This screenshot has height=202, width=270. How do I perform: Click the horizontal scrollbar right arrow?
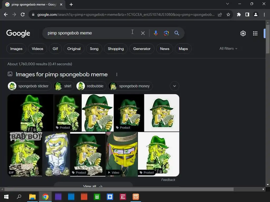pyautogui.click(x=263, y=189)
